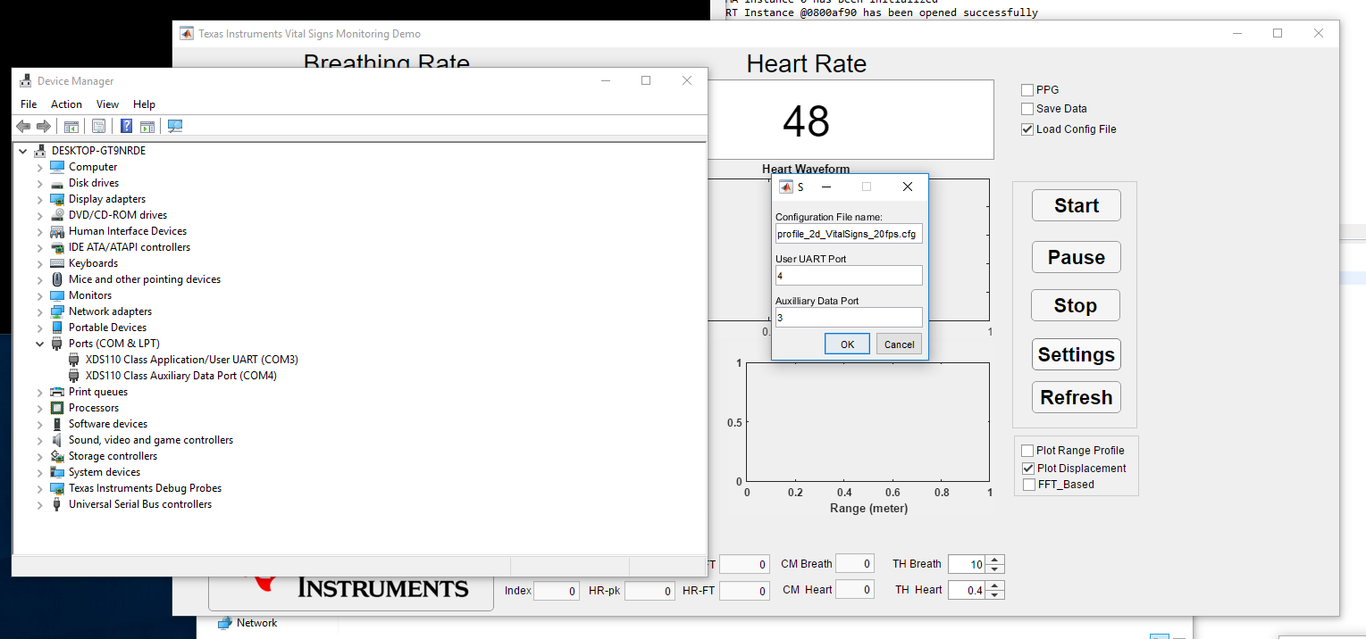Click the Print queues device icon
The width and height of the screenshot is (1366, 639).
point(57,392)
